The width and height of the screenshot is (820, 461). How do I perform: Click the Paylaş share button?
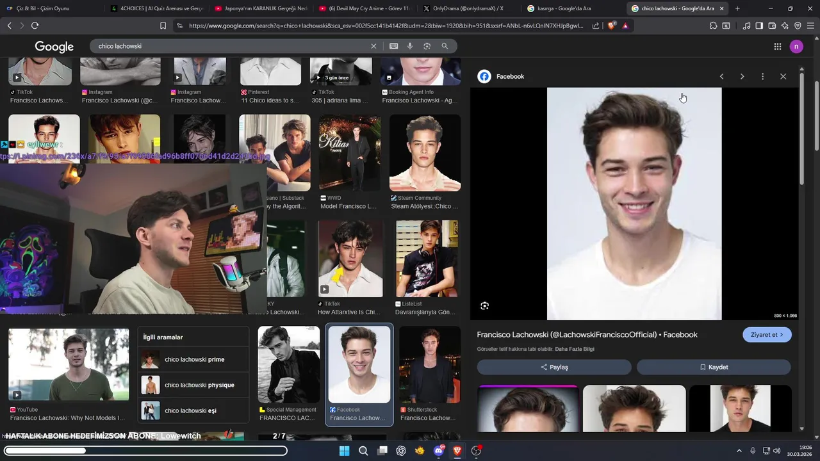coord(554,367)
